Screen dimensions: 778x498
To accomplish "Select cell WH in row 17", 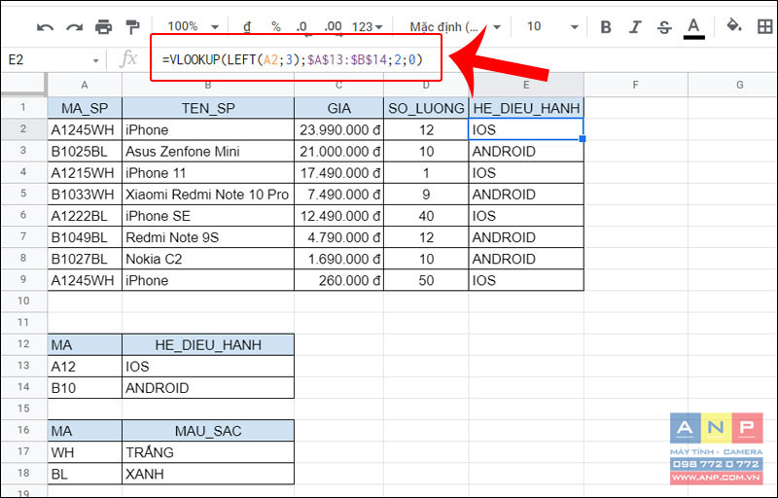I will [85, 452].
